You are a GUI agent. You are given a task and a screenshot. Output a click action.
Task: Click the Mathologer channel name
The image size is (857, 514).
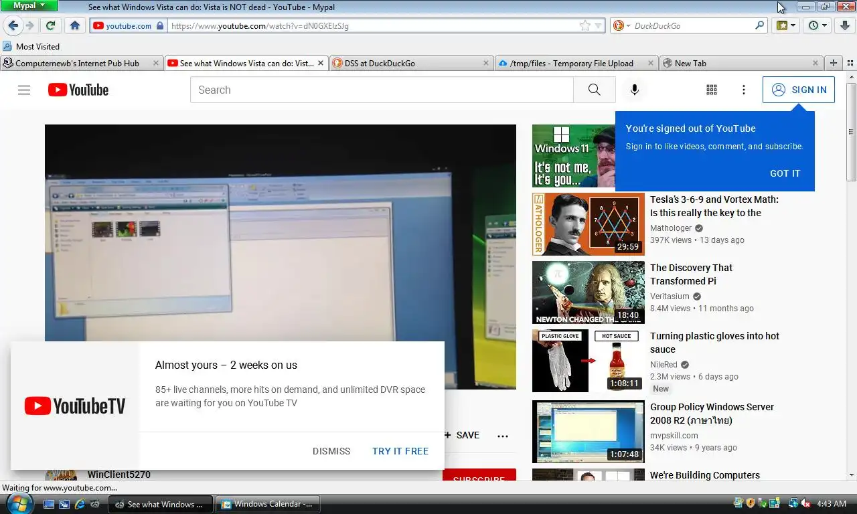[671, 228]
